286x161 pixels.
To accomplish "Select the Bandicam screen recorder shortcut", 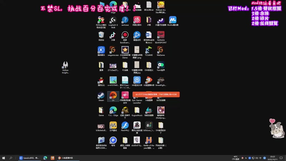I will point(125,37).
